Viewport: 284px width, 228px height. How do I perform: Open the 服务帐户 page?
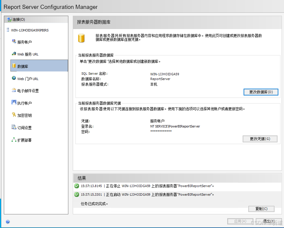click(x=24, y=42)
